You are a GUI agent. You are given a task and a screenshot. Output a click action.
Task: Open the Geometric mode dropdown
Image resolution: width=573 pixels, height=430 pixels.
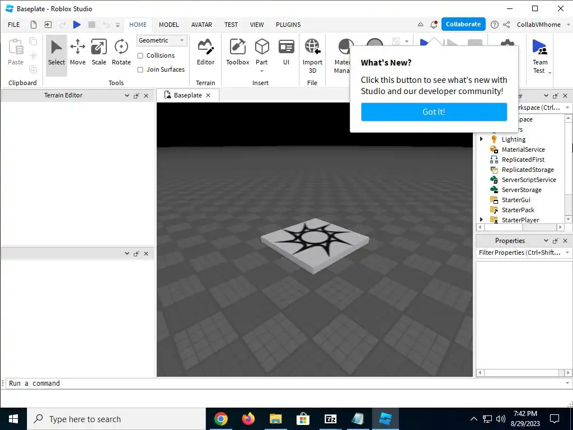click(x=162, y=40)
